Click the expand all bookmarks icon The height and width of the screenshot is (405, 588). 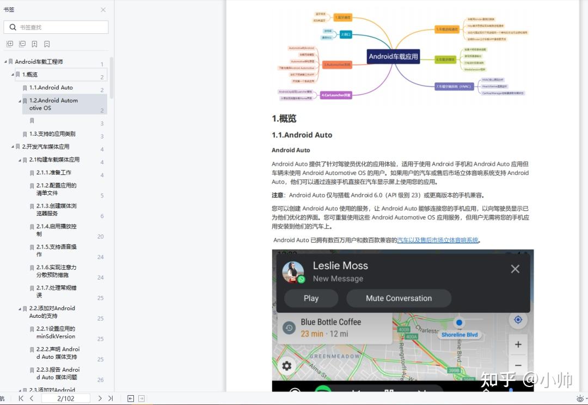tap(9, 44)
